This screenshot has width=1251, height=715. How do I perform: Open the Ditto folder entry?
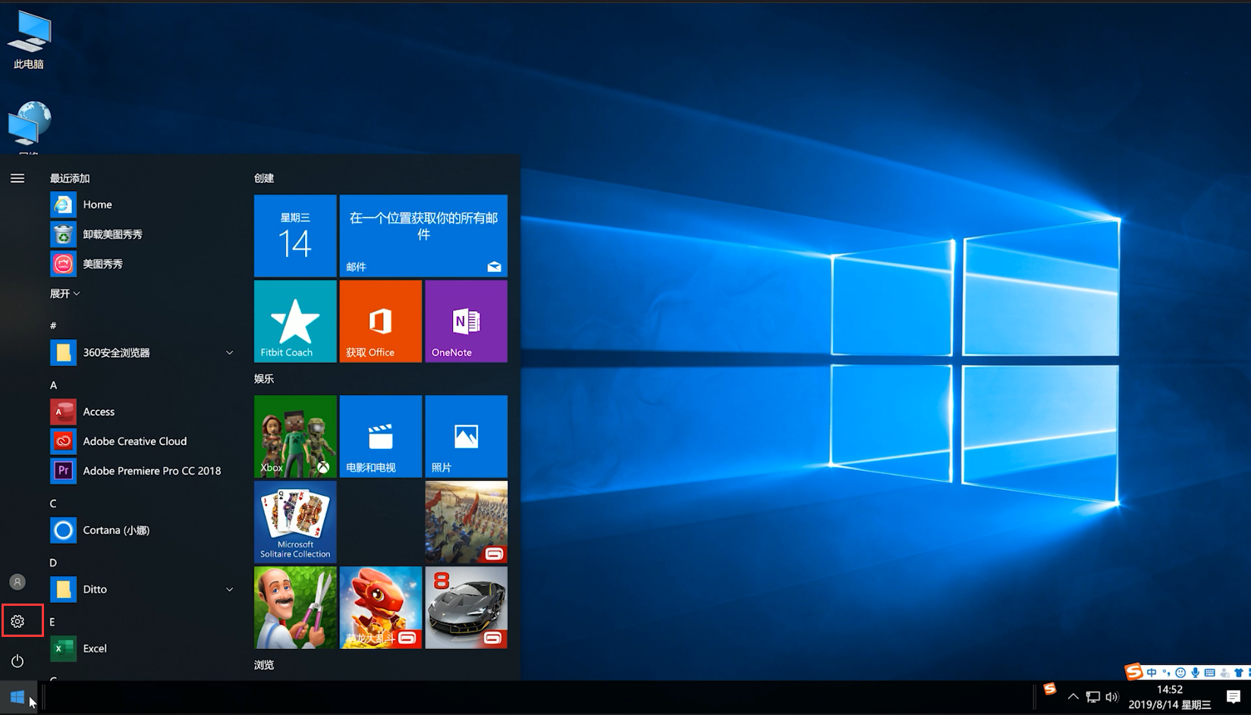[142, 589]
